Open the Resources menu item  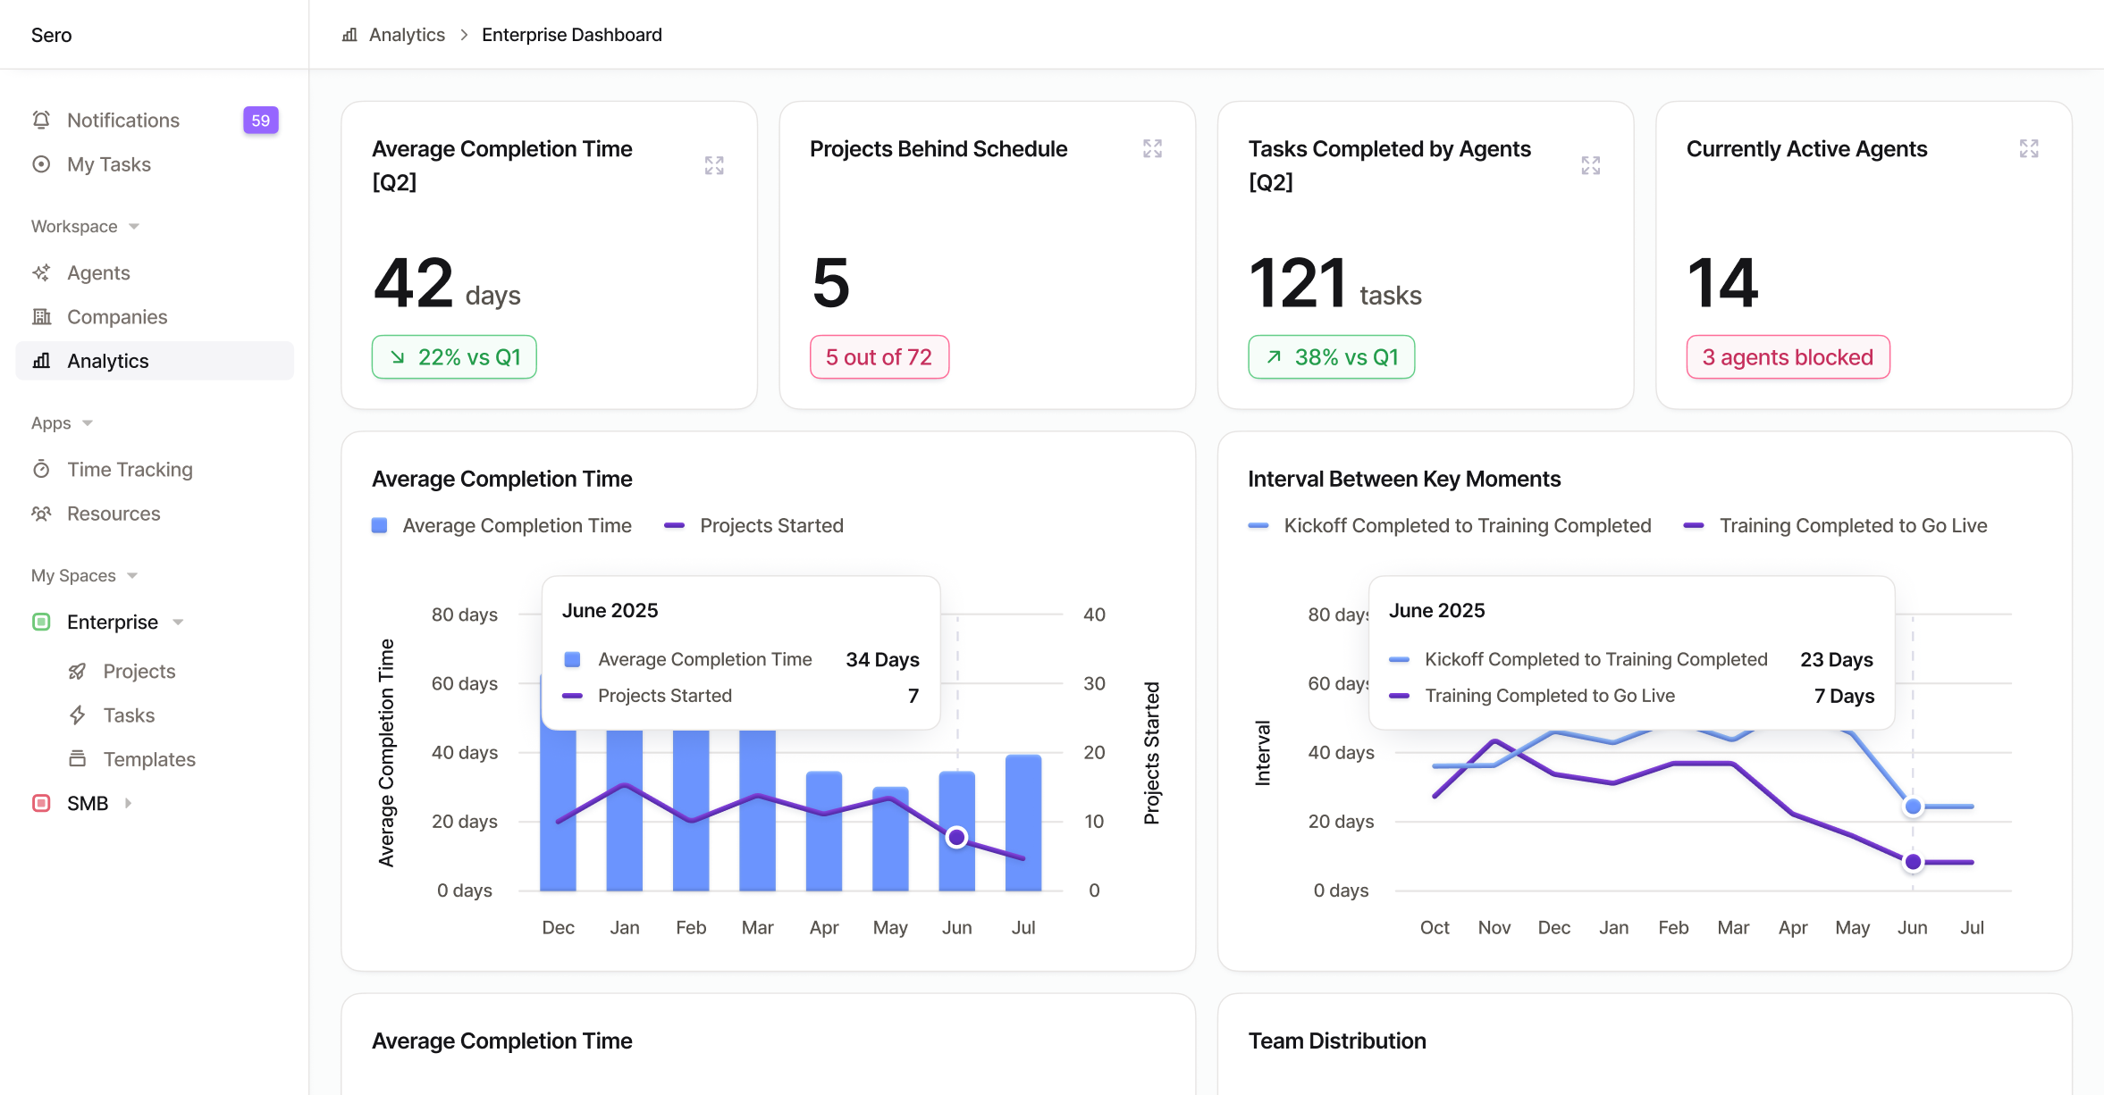pos(113,514)
